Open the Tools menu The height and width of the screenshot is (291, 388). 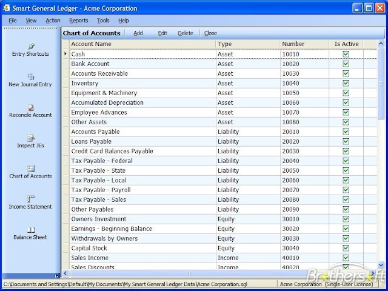tap(103, 21)
